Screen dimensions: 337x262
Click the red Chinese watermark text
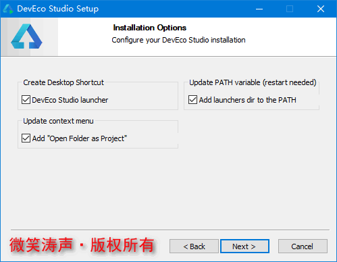82,245
